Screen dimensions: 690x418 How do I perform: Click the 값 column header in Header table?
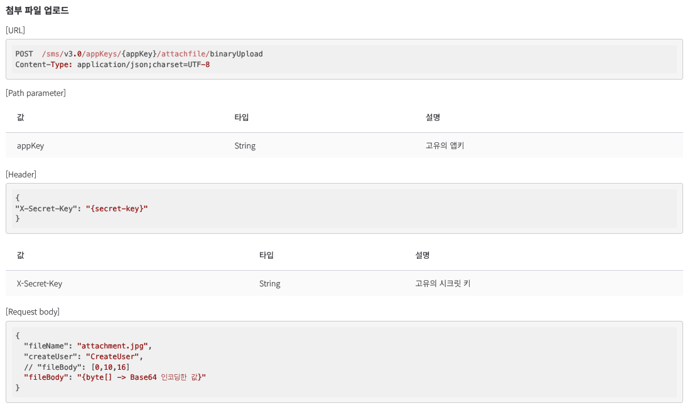click(21, 255)
